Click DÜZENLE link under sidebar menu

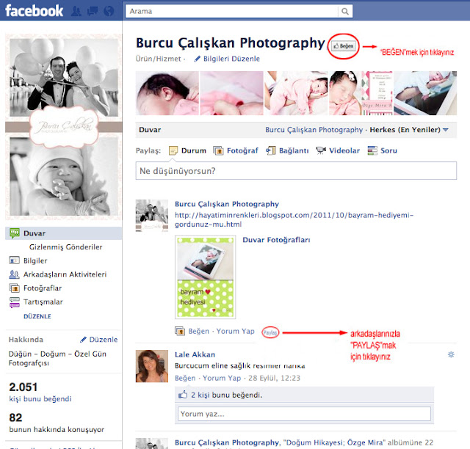(37, 316)
